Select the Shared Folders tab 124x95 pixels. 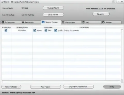click(x=51, y=22)
